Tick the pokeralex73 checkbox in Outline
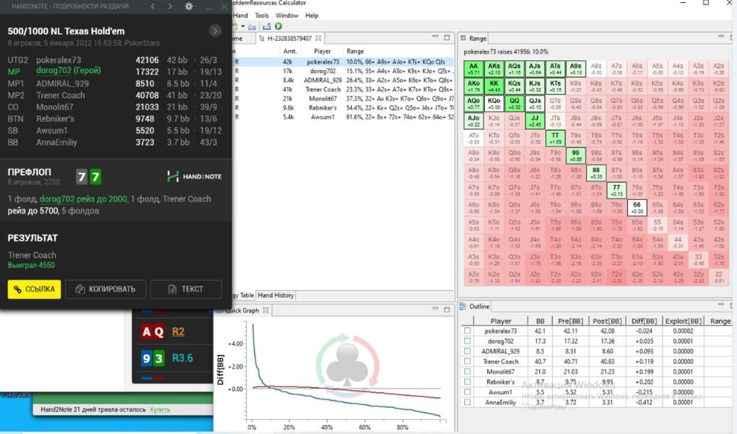The image size is (737, 434). pyautogui.click(x=467, y=330)
